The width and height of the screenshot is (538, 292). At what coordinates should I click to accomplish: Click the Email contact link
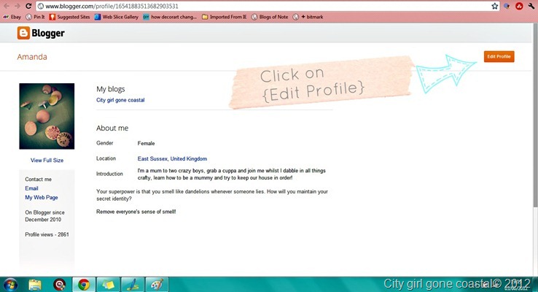tap(31, 188)
